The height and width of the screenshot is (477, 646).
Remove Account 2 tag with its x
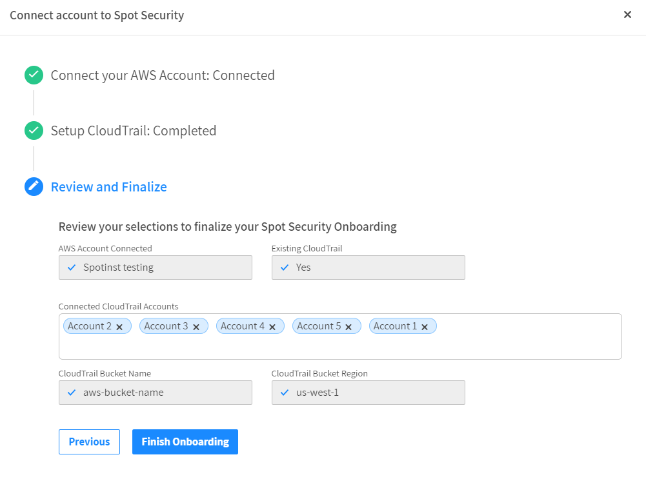119,327
